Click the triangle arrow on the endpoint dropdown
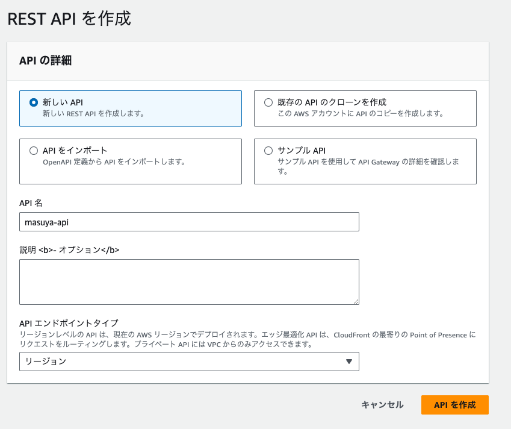Viewport: 511px width, 429px height. point(349,362)
